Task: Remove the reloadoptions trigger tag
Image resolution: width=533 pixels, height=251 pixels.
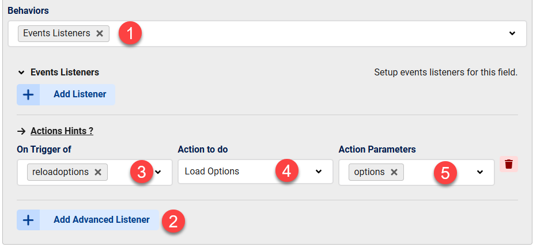Action: click(x=98, y=172)
